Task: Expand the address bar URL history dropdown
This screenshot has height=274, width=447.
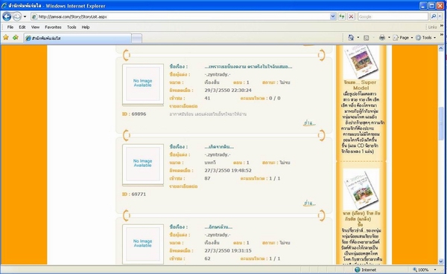Action: point(333,17)
